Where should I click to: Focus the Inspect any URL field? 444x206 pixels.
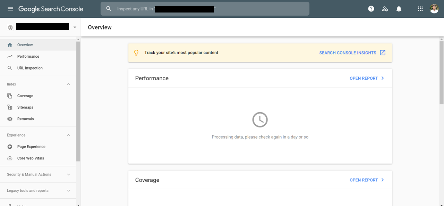click(x=205, y=9)
